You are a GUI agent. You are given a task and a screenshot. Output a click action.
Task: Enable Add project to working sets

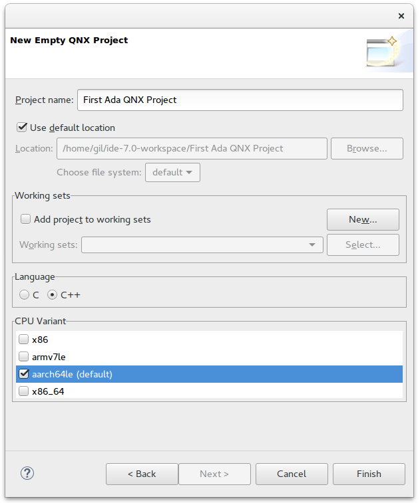[x=25, y=219]
